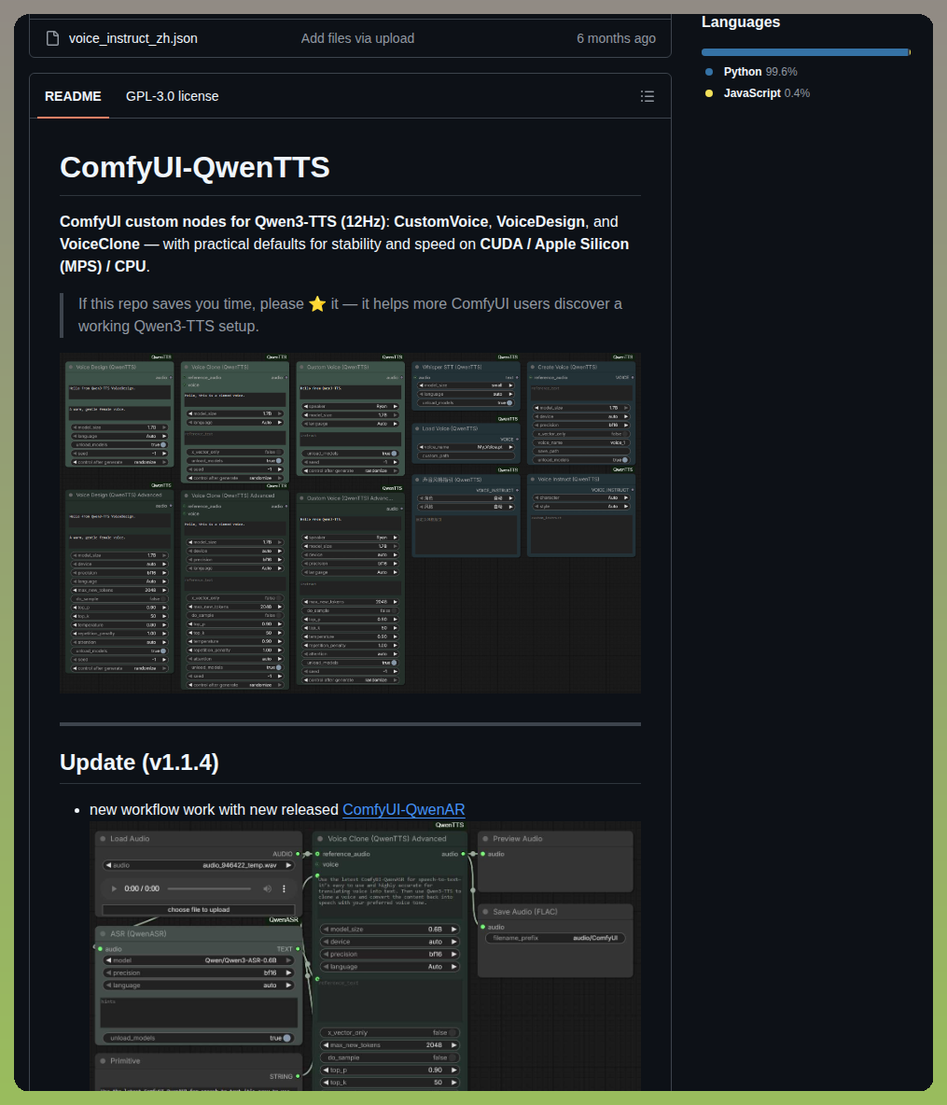Screen dimensions: 947x1105
Task: Open the QwenTTS nodes overview screenshot
Action: coord(350,523)
